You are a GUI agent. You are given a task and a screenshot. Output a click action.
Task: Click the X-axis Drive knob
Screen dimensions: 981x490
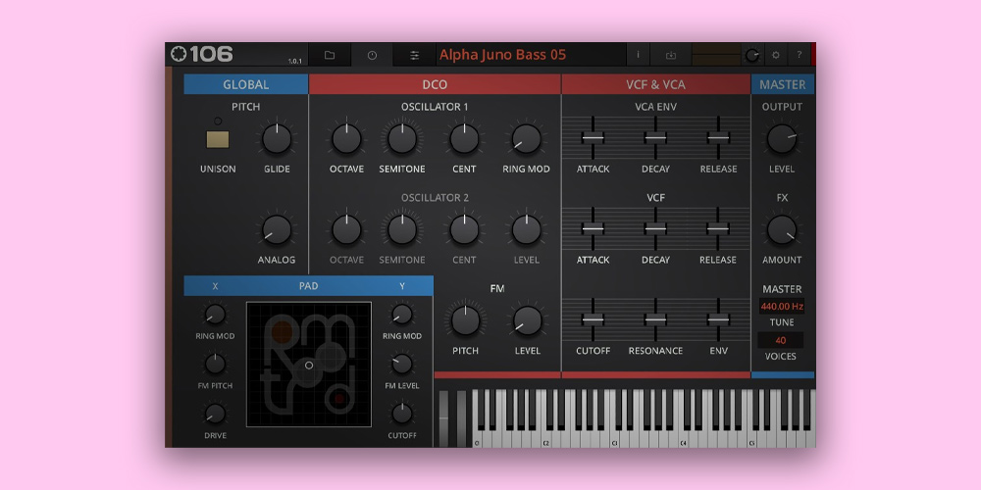click(215, 414)
